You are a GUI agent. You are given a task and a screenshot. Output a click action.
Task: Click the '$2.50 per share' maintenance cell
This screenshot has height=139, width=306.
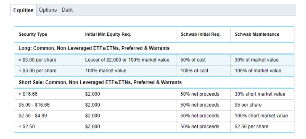tap(251, 126)
